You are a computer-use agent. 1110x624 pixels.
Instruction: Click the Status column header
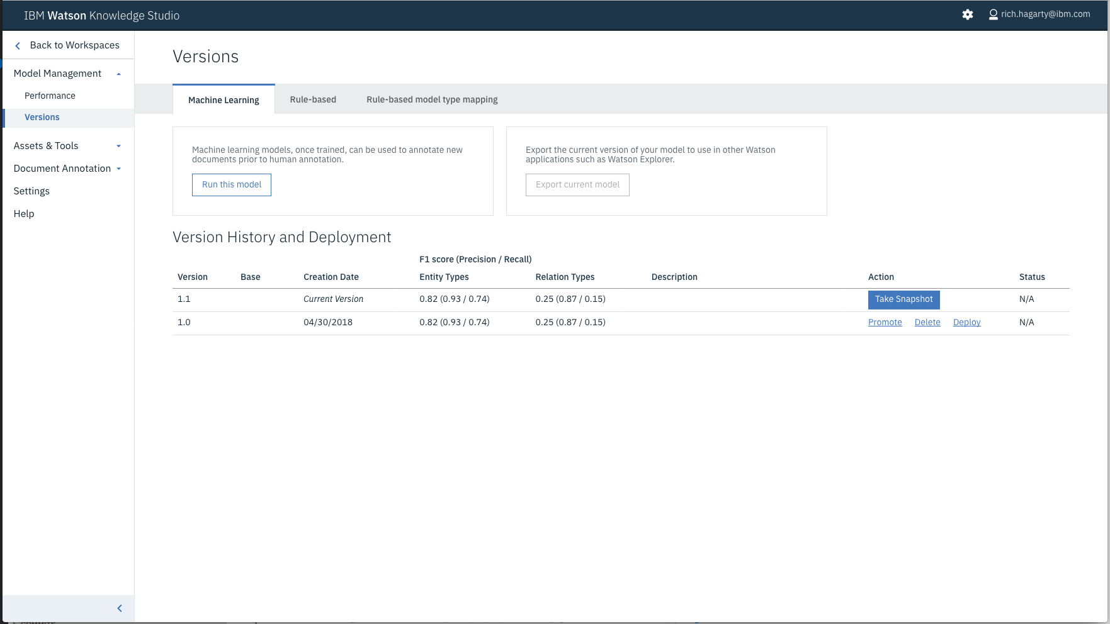(1032, 277)
